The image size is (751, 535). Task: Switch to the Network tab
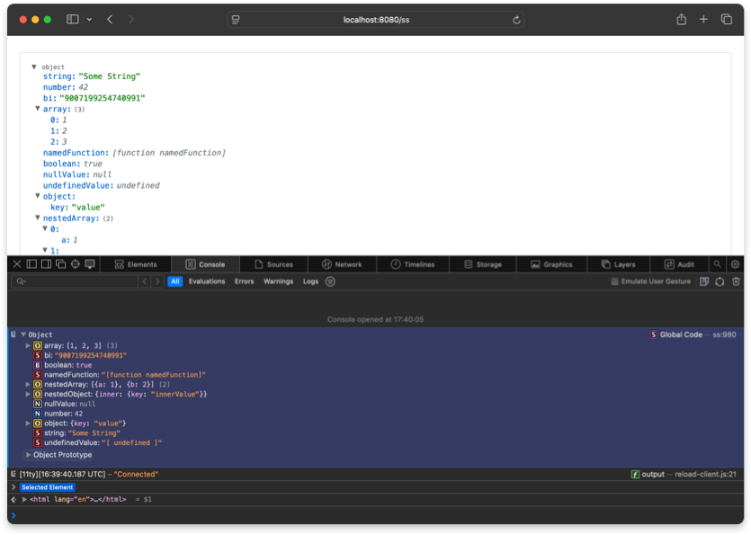tap(342, 264)
